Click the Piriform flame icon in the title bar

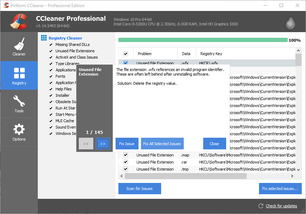click(6, 5)
